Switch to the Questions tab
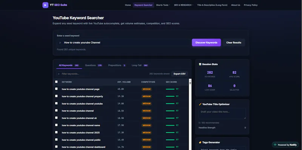Image resolution: width=302 pixels, height=150 pixels. (x=94, y=65)
